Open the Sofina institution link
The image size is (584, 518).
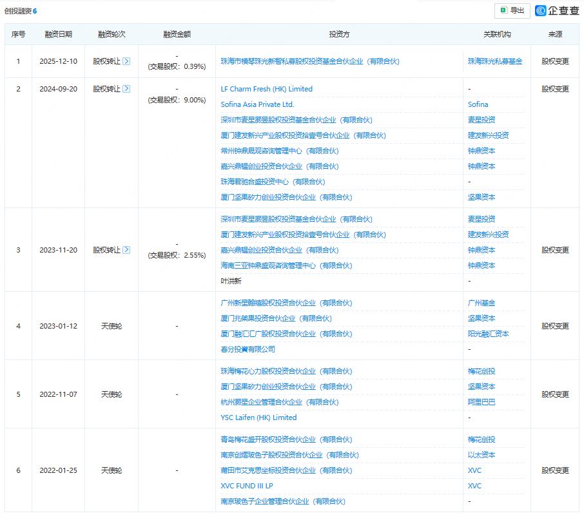coord(478,104)
